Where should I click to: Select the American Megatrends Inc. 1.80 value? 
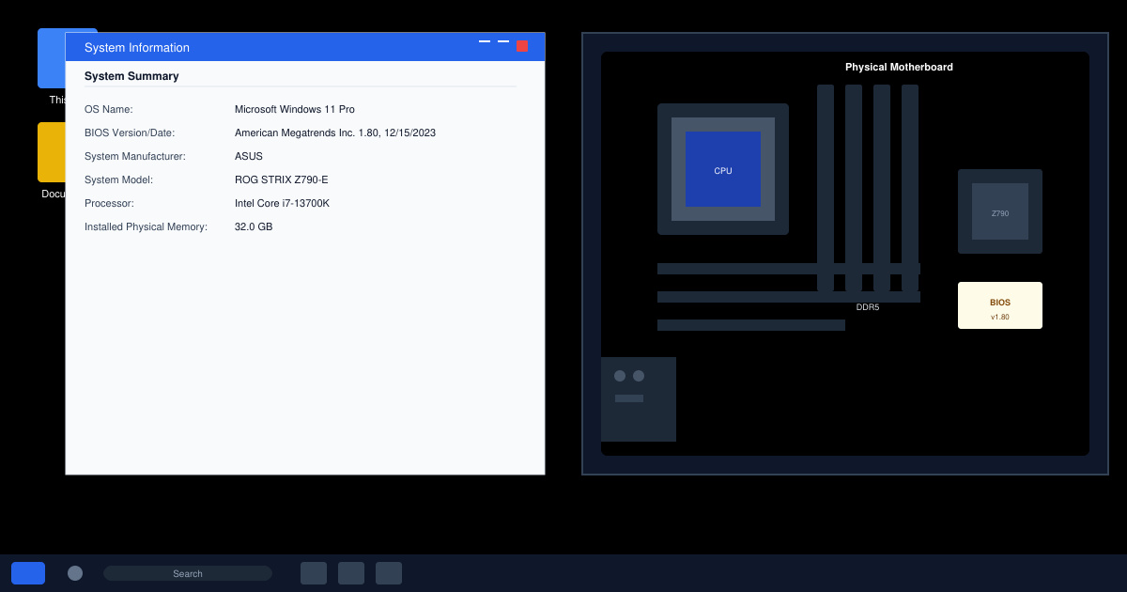click(335, 132)
